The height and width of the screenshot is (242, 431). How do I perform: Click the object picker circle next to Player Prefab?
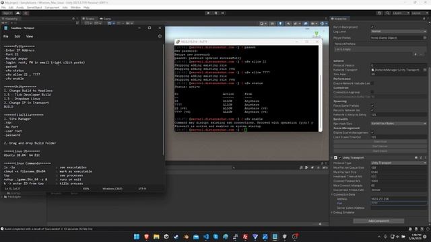coord(425,38)
